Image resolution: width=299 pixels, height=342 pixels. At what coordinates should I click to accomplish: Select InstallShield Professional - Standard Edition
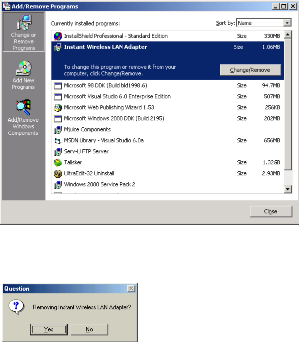[167, 36]
